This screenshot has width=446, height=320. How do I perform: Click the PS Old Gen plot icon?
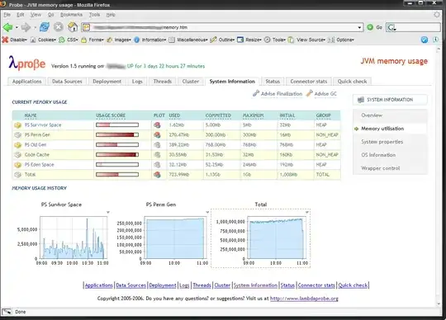pos(157,145)
